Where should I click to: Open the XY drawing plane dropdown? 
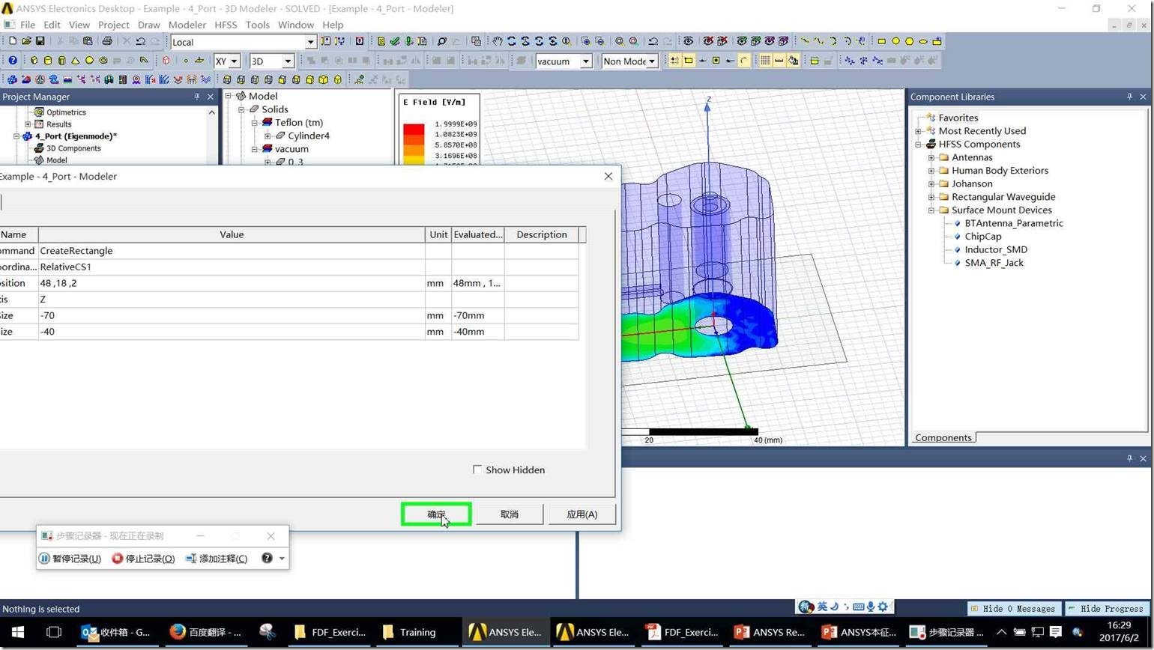(x=234, y=61)
